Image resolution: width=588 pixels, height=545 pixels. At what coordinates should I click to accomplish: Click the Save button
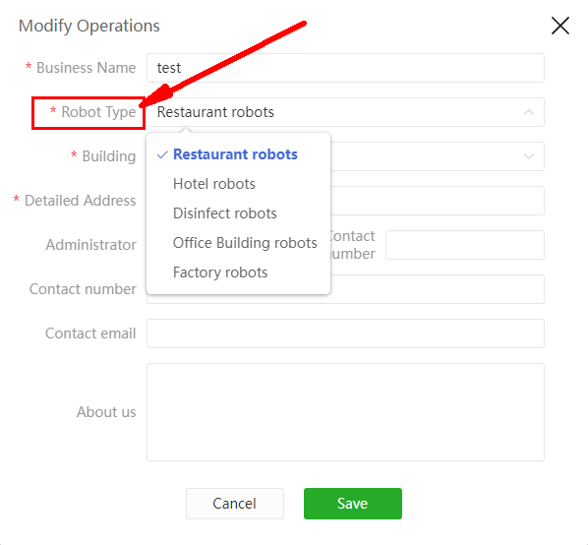pyautogui.click(x=352, y=504)
